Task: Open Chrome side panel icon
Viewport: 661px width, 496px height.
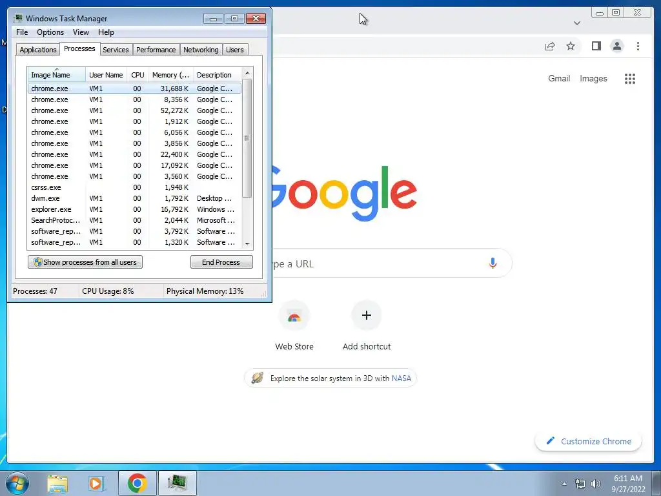Action: click(x=596, y=46)
